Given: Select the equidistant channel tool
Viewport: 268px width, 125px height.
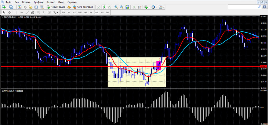Looking at the screenshot, I should pos(33,12).
